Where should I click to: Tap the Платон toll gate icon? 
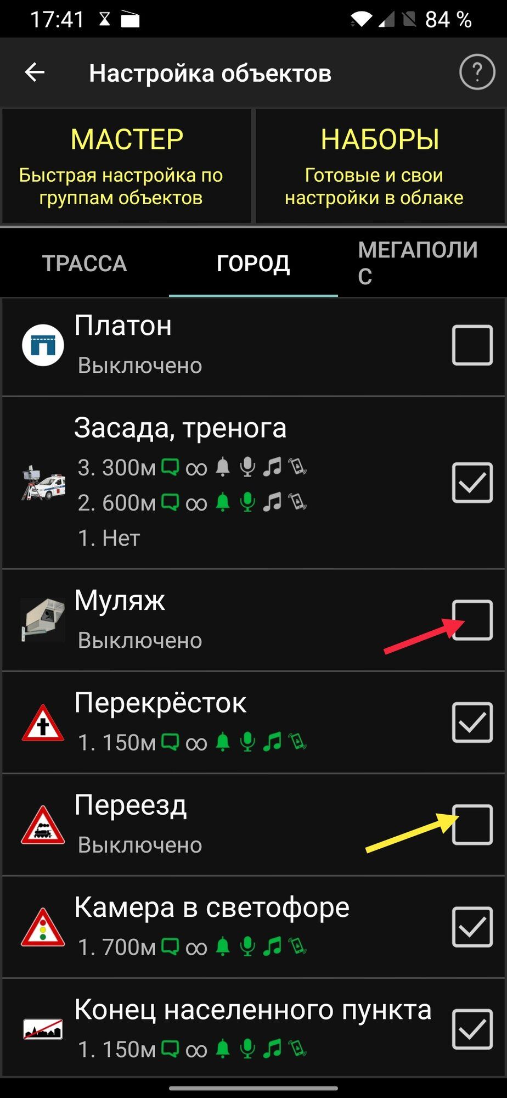coord(43,345)
